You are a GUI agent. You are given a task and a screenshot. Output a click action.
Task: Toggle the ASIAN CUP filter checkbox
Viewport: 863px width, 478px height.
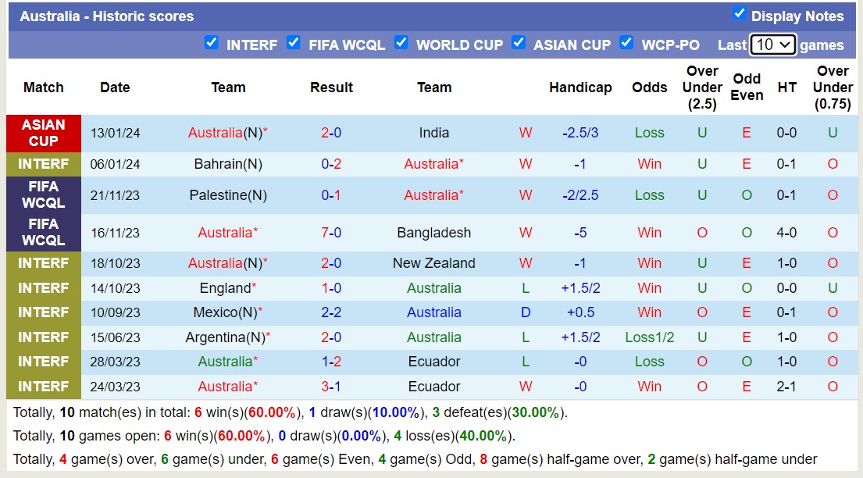tap(519, 43)
